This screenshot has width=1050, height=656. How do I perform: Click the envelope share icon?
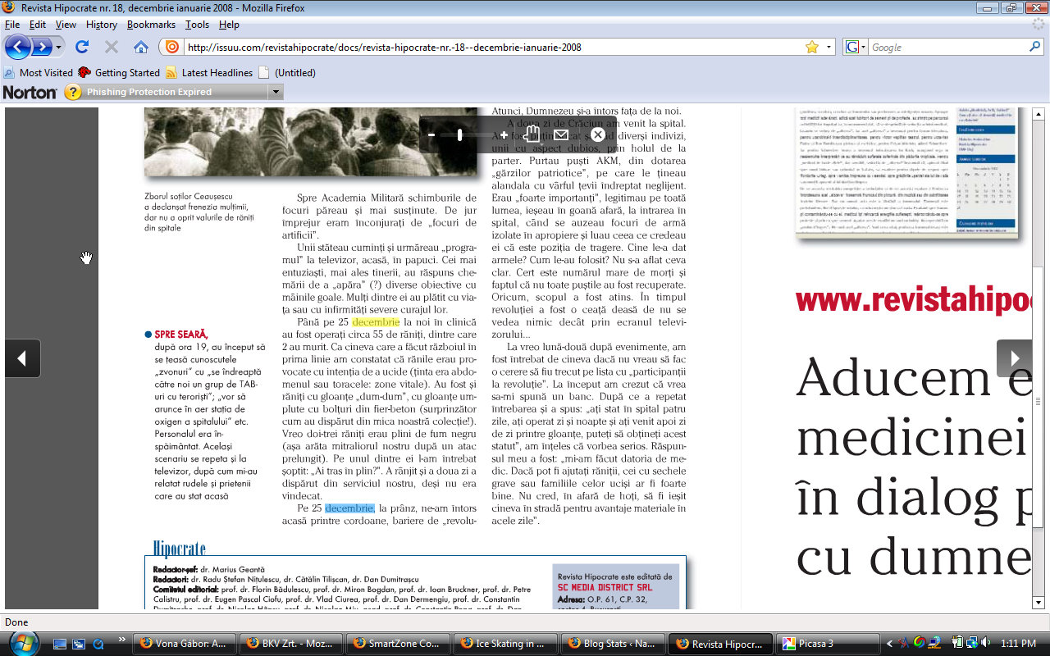pyautogui.click(x=561, y=134)
